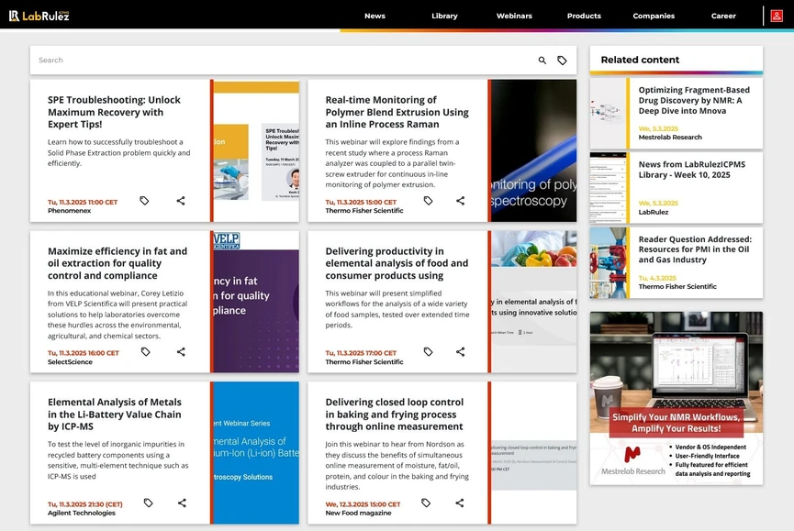Click the purple VELP Scientifica thumbnail
The image size is (794, 531).
tap(256, 302)
